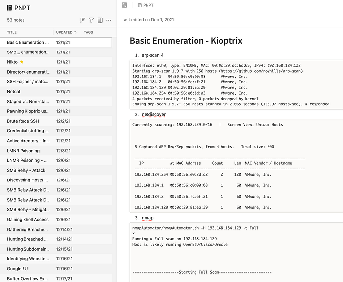Open the Gaining Shell Access note
The height and width of the screenshot is (282, 343).
click(56, 220)
